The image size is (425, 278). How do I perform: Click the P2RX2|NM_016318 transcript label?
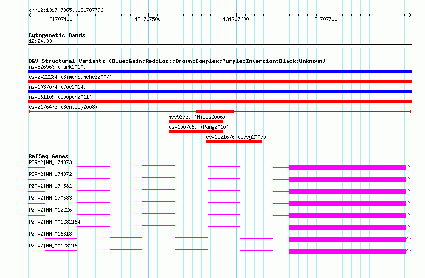(x=50, y=234)
